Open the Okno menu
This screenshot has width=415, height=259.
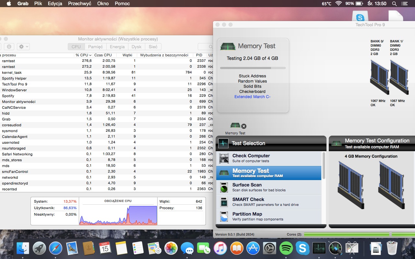(x=103, y=4)
